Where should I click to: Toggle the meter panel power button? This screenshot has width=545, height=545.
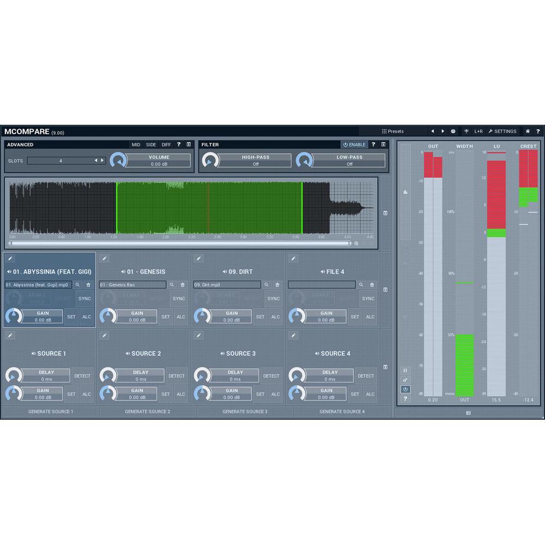405,389
